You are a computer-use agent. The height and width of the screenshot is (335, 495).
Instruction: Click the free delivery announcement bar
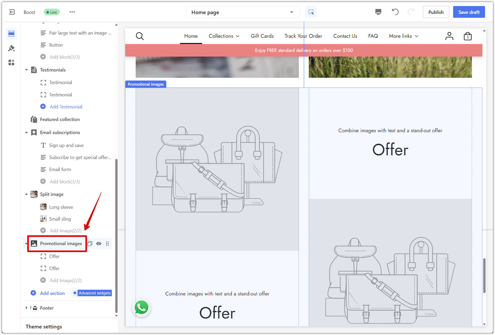click(304, 50)
